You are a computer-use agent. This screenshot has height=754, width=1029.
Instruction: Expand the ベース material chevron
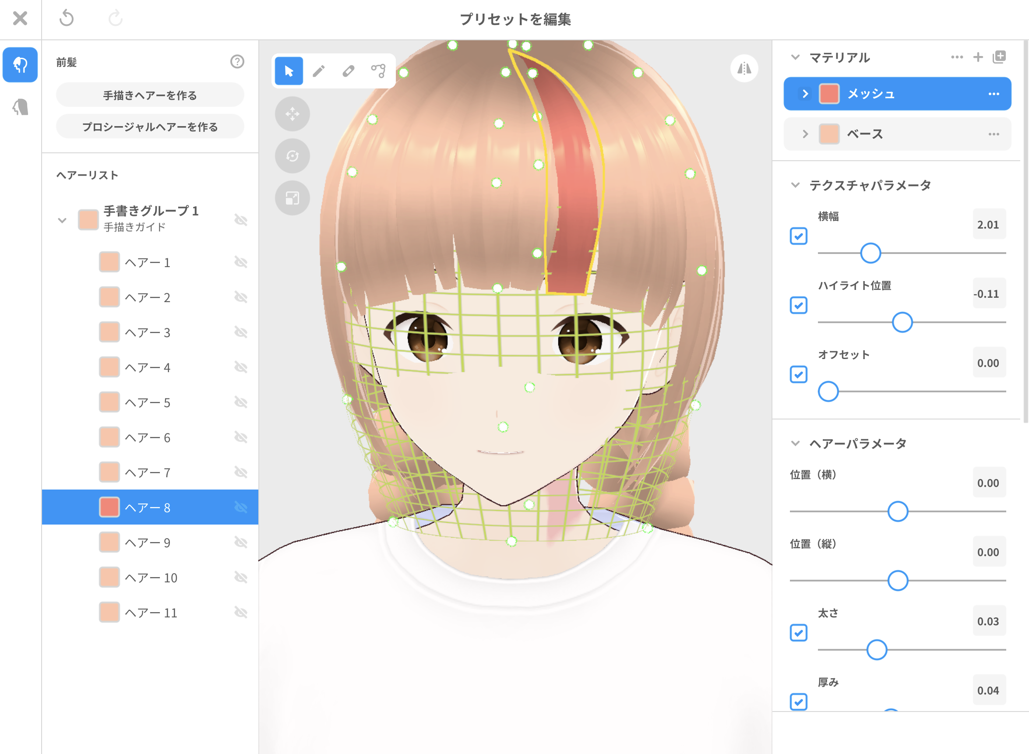coord(805,134)
